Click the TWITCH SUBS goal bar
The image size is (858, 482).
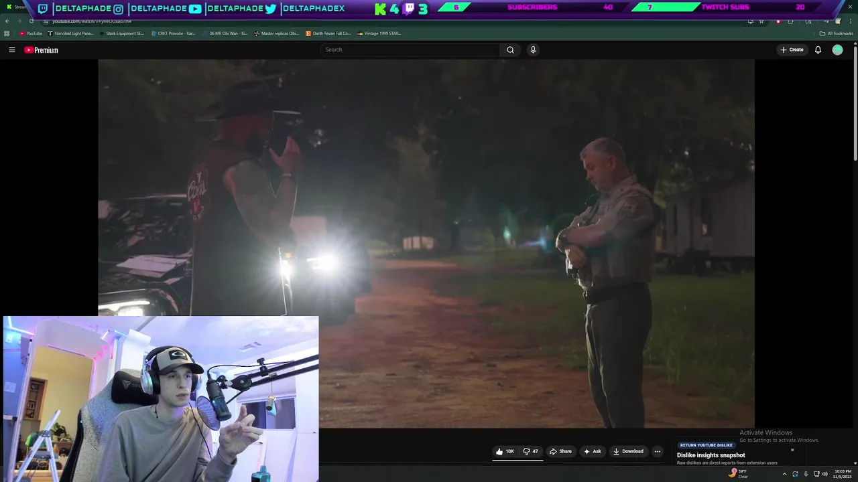724,7
